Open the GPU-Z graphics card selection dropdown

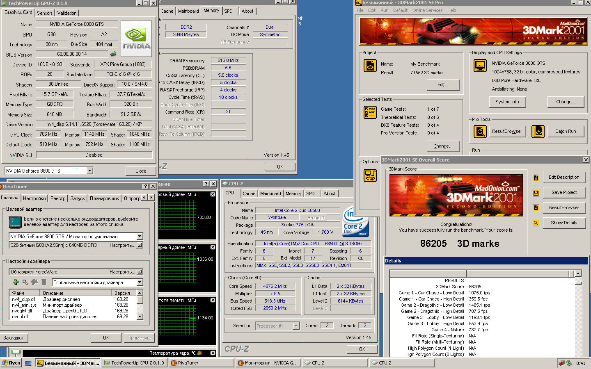(x=89, y=171)
